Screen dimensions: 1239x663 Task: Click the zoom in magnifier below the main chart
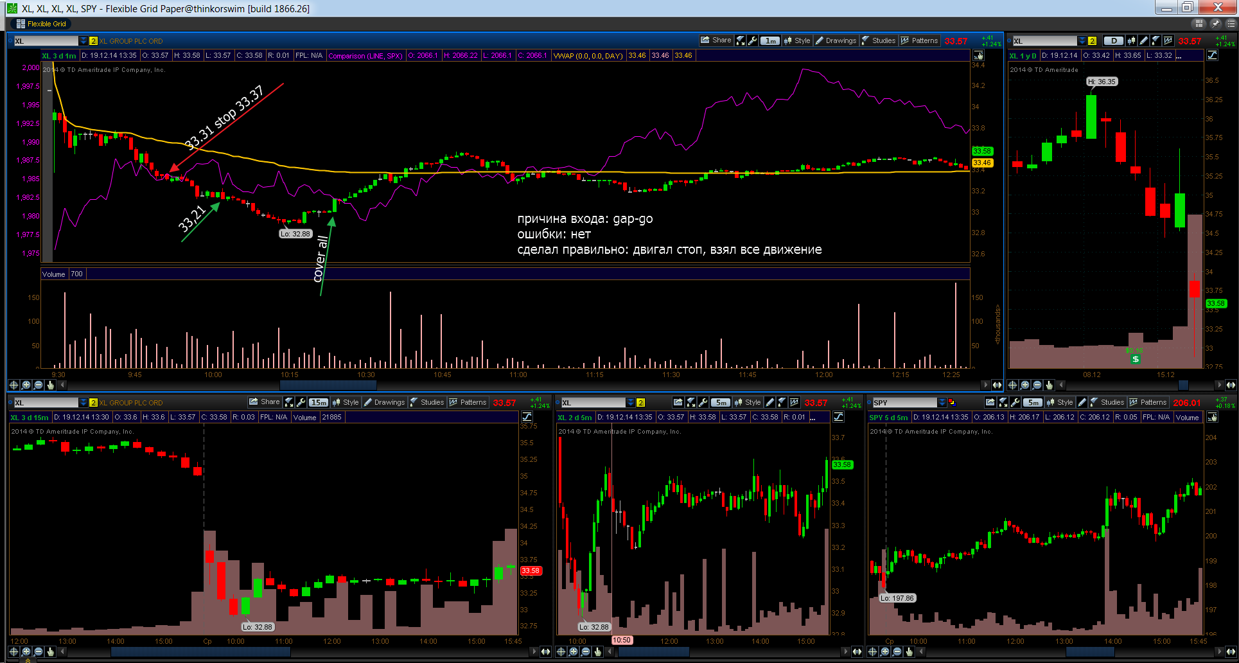click(26, 385)
